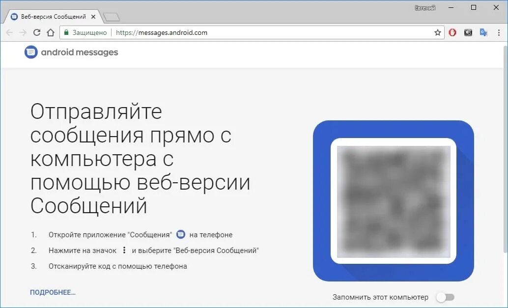
Task: Click the 'Запомнить этот компьютер' label
Action: [x=380, y=297]
